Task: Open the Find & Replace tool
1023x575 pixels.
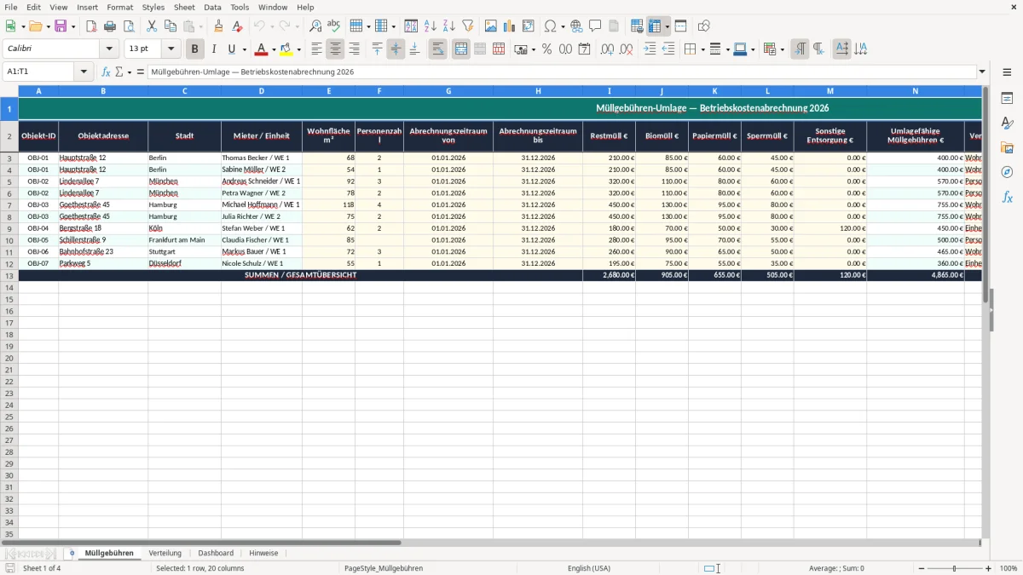Action: (315, 26)
